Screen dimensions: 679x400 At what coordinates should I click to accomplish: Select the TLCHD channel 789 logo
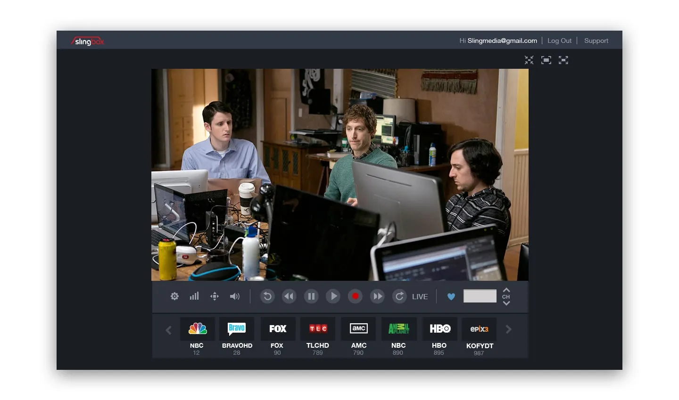pyautogui.click(x=318, y=329)
